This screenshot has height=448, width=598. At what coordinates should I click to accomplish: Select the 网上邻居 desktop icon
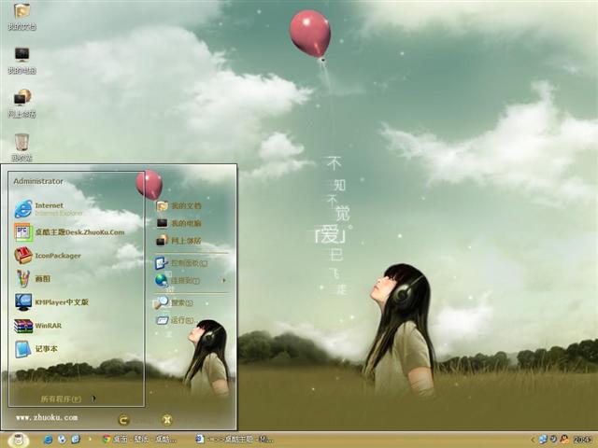coord(22,104)
